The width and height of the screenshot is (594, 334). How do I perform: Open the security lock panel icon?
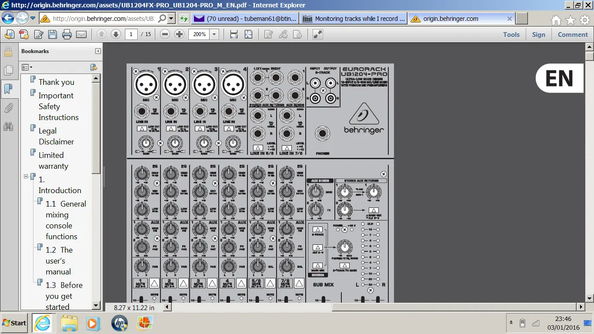tap(8, 52)
